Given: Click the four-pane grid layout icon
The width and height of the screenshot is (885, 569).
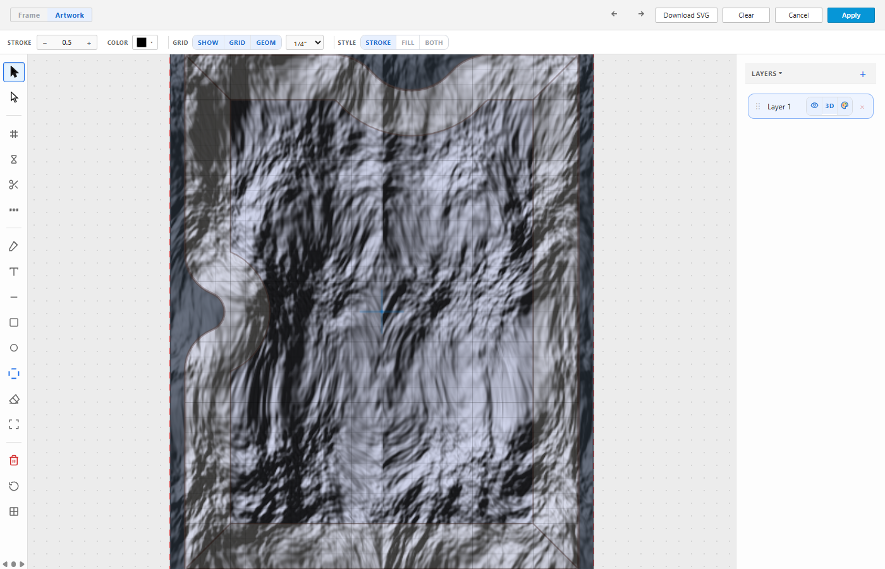Looking at the screenshot, I should [14, 511].
